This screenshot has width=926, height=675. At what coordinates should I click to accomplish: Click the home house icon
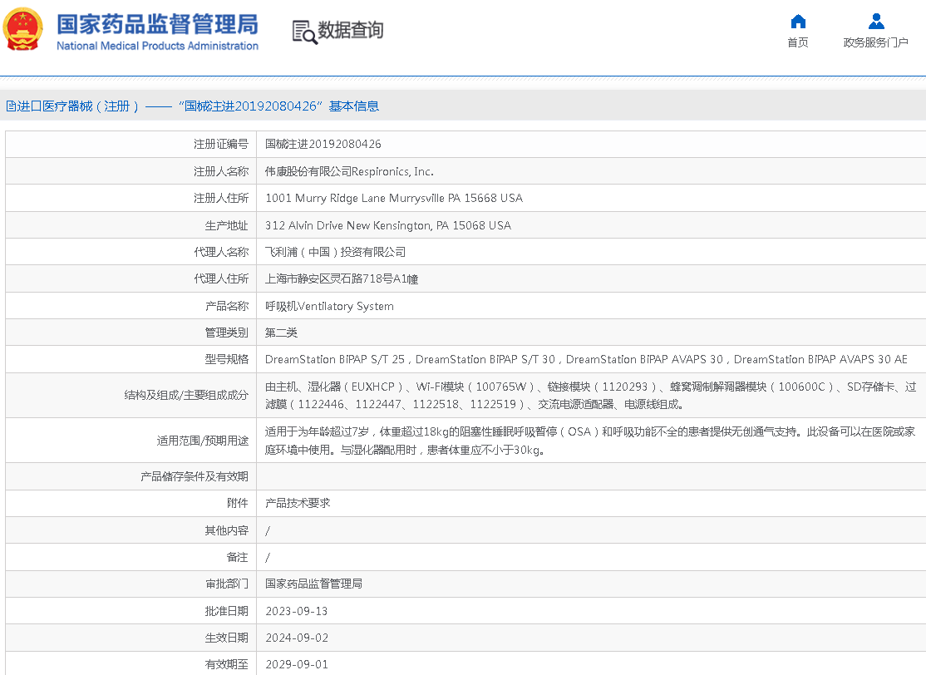click(797, 22)
